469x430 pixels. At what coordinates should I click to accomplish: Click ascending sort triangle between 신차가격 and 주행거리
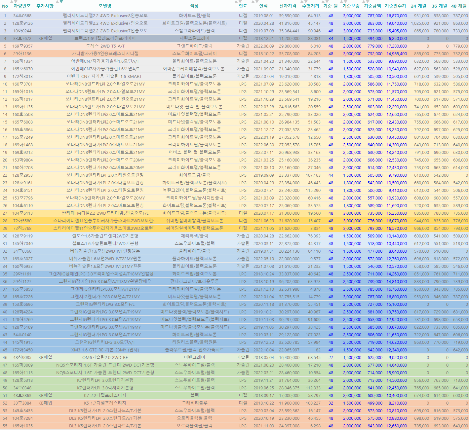point(301,2)
